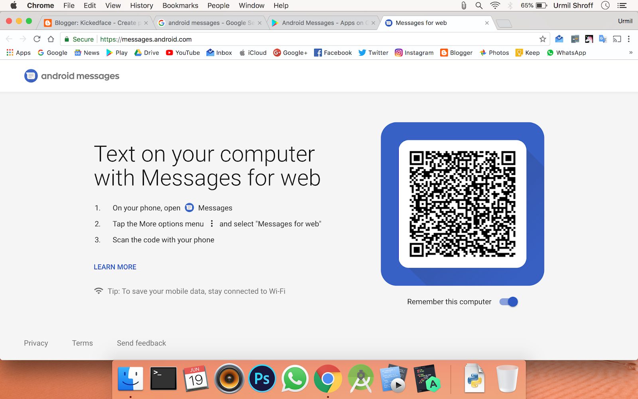Image resolution: width=638 pixels, height=399 pixels.
Task: Open Google+ bookmark
Action: click(290, 53)
